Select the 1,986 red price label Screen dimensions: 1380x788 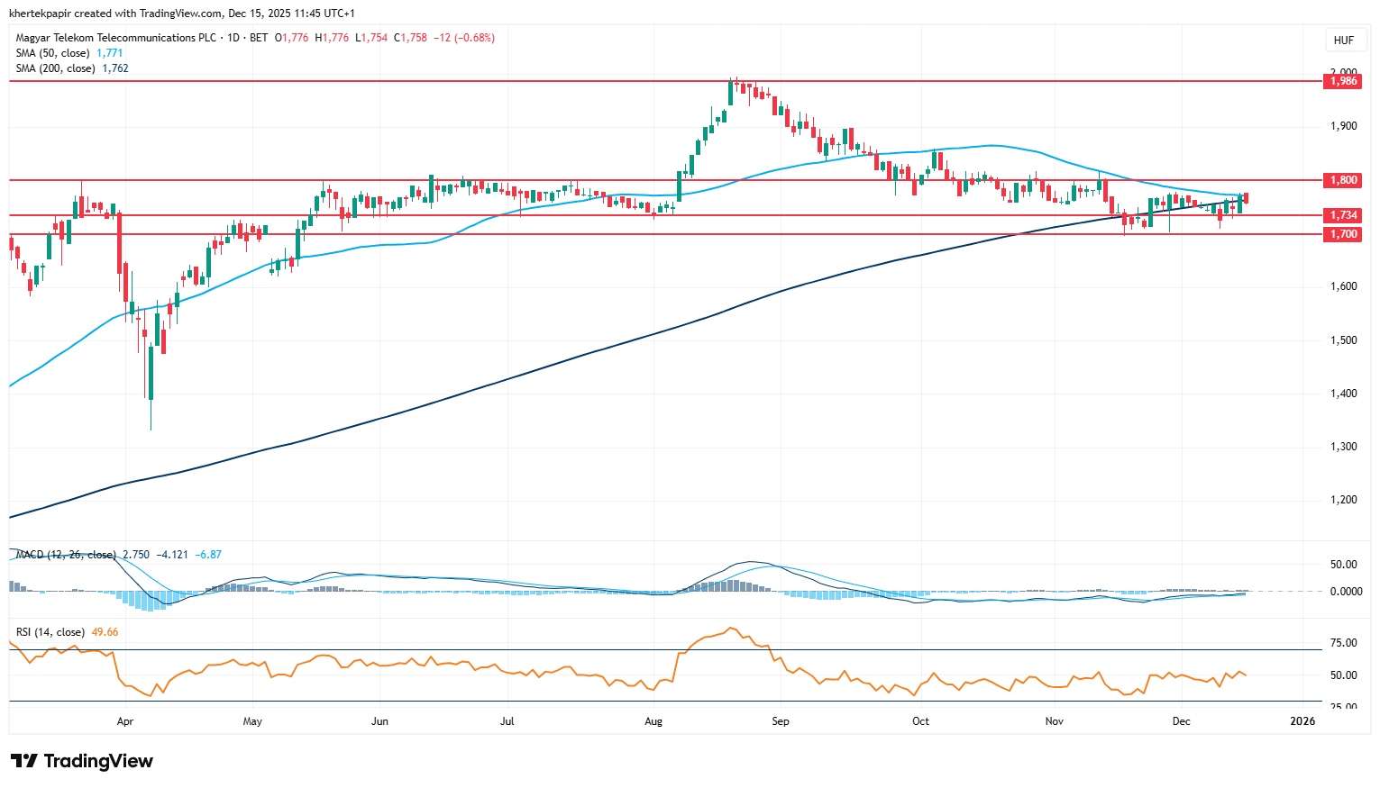(1343, 81)
